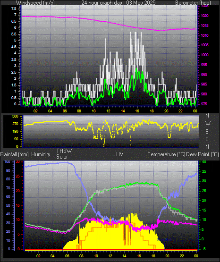Select the 4.5 windspeed axis value

click(14, 47)
